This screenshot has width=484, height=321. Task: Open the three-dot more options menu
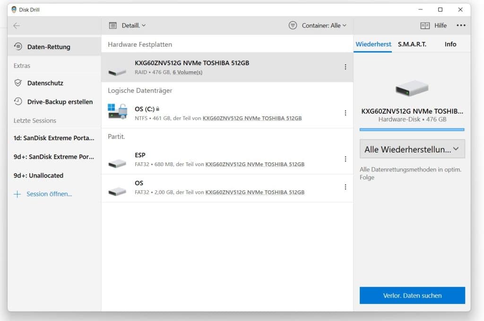461,25
